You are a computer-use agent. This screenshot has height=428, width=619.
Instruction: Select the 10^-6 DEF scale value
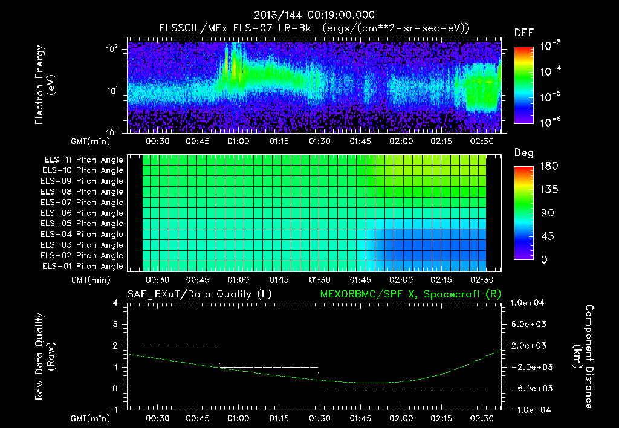[x=550, y=122]
